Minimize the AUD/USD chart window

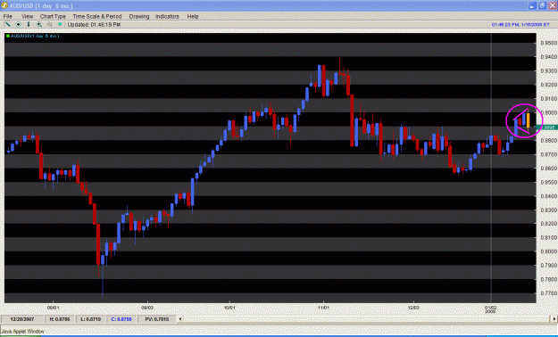point(532,5)
